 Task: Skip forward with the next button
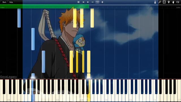88,2
